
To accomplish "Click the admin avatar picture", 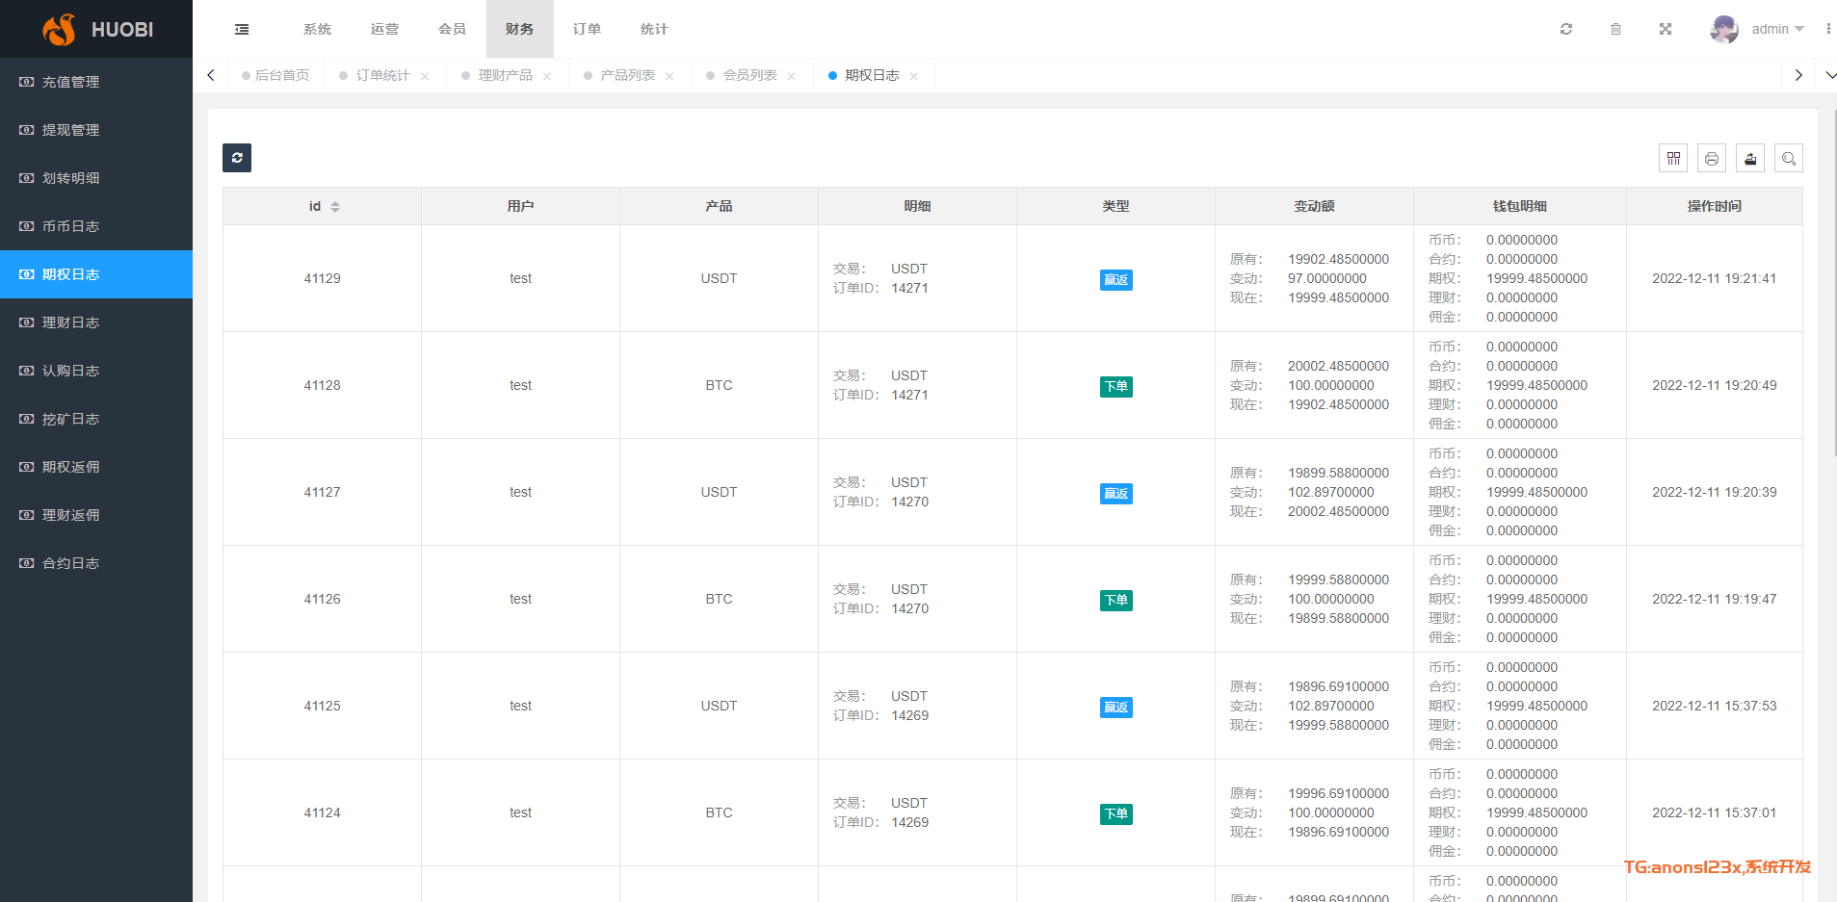I will [1724, 29].
